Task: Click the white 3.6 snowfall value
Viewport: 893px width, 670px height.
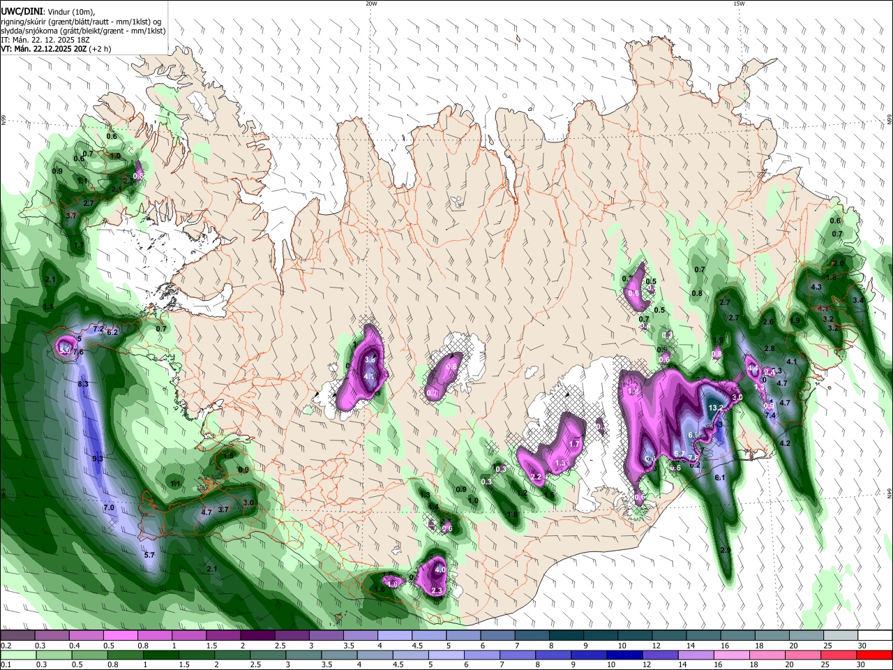Action: [370, 359]
